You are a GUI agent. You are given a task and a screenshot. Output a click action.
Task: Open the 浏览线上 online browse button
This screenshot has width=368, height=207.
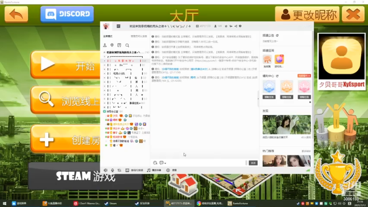[x=66, y=100]
